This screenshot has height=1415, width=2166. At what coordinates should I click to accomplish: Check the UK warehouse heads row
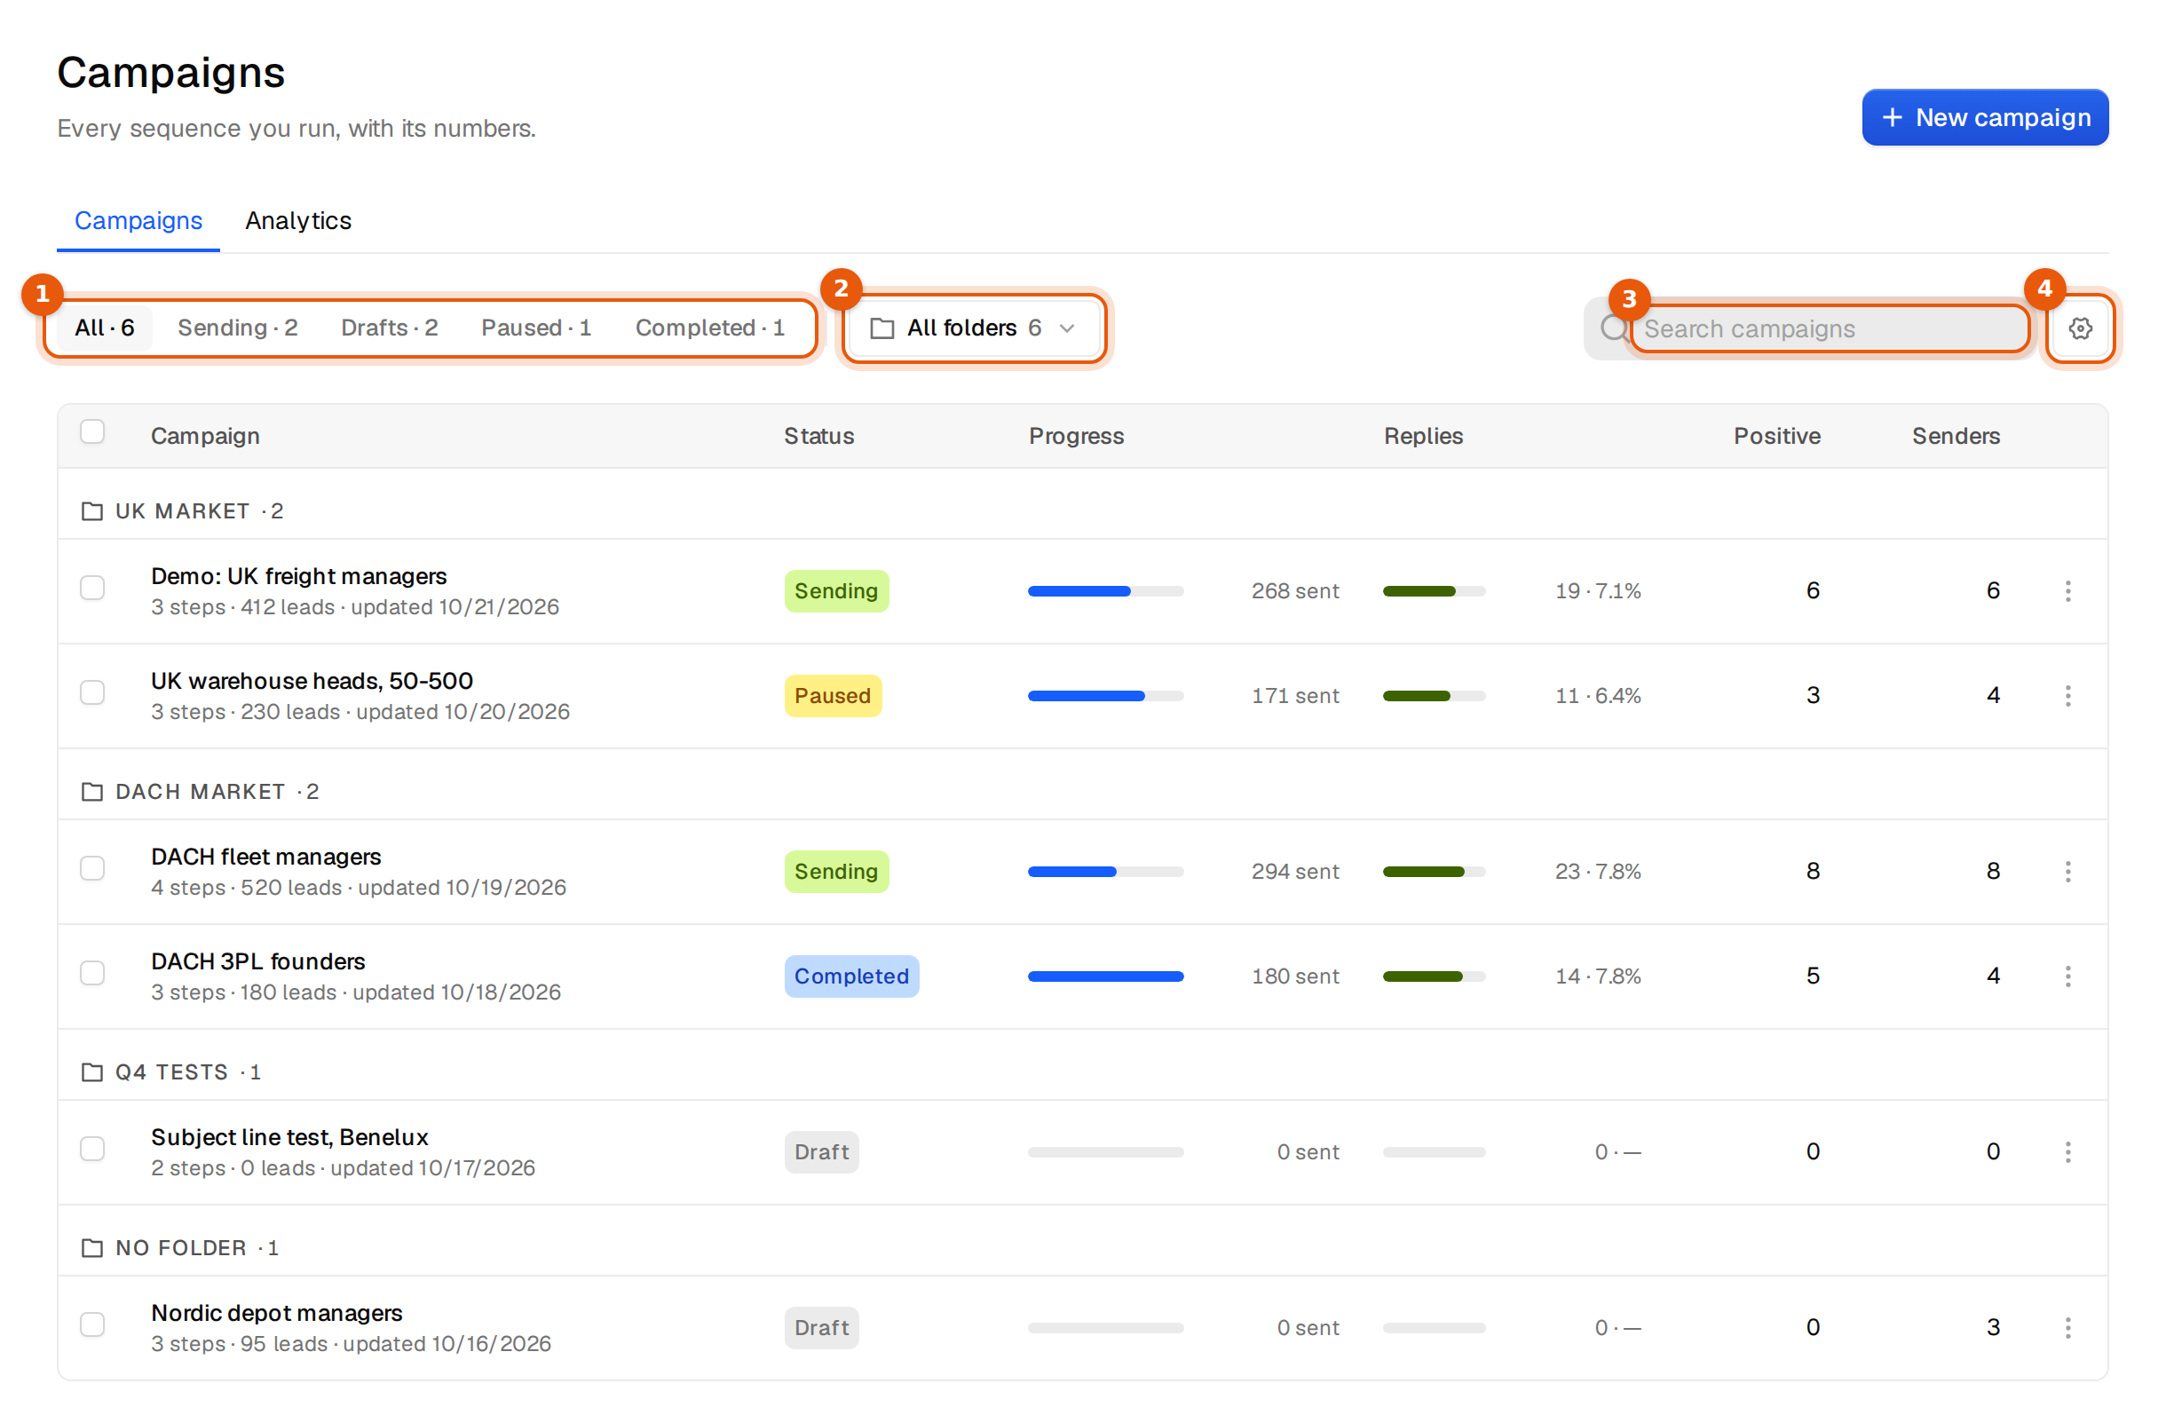tap(92, 692)
